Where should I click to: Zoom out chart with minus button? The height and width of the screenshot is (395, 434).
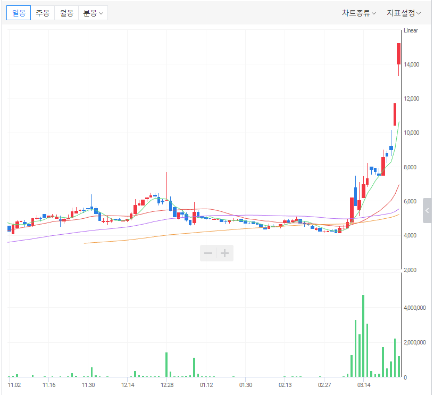tap(208, 253)
